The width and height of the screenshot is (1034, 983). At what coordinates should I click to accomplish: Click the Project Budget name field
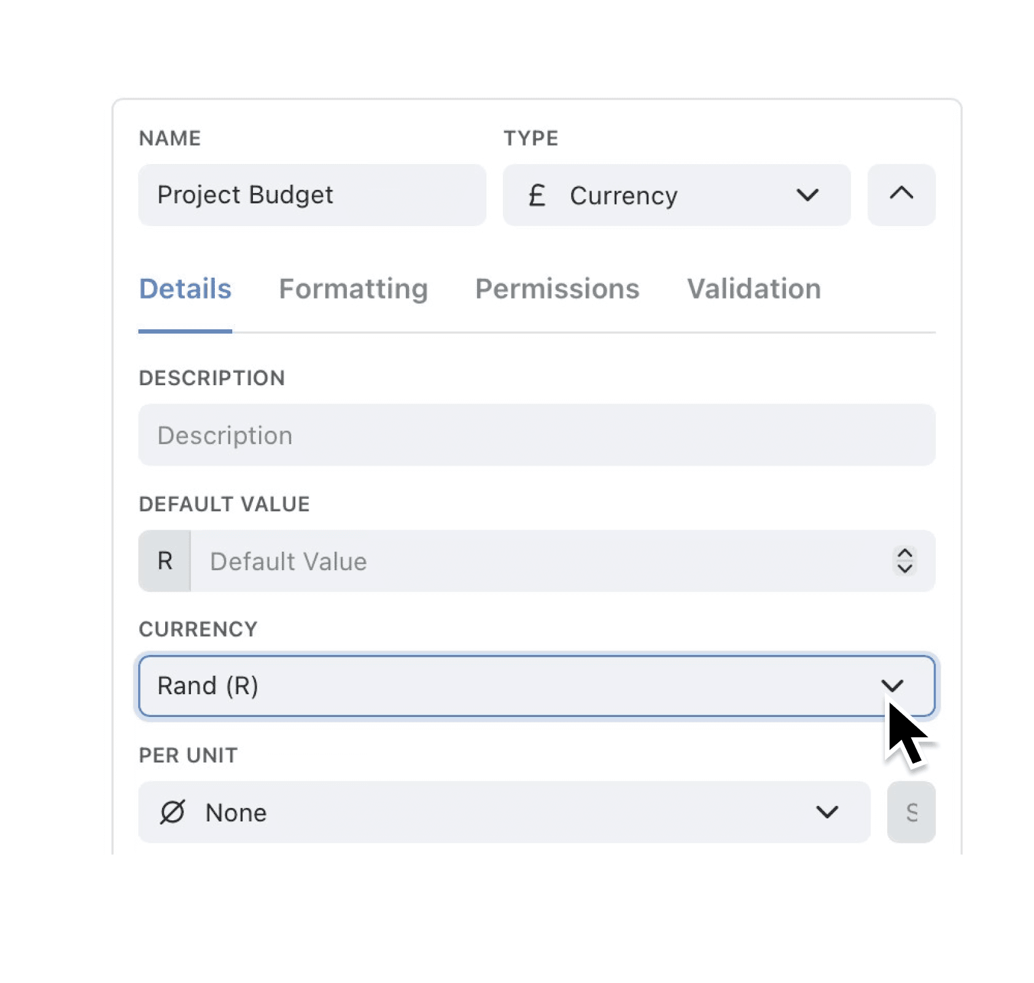pos(312,195)
